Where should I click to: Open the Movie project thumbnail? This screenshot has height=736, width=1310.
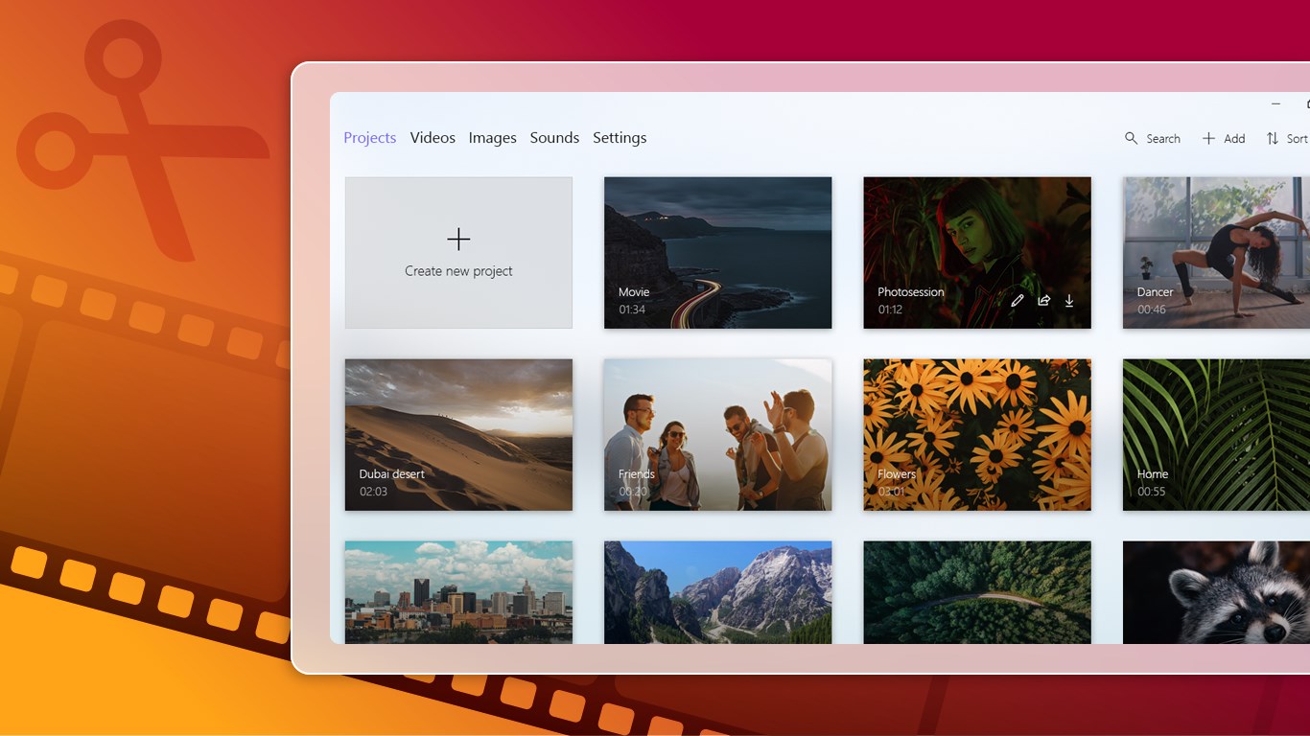tap(717, 253)
